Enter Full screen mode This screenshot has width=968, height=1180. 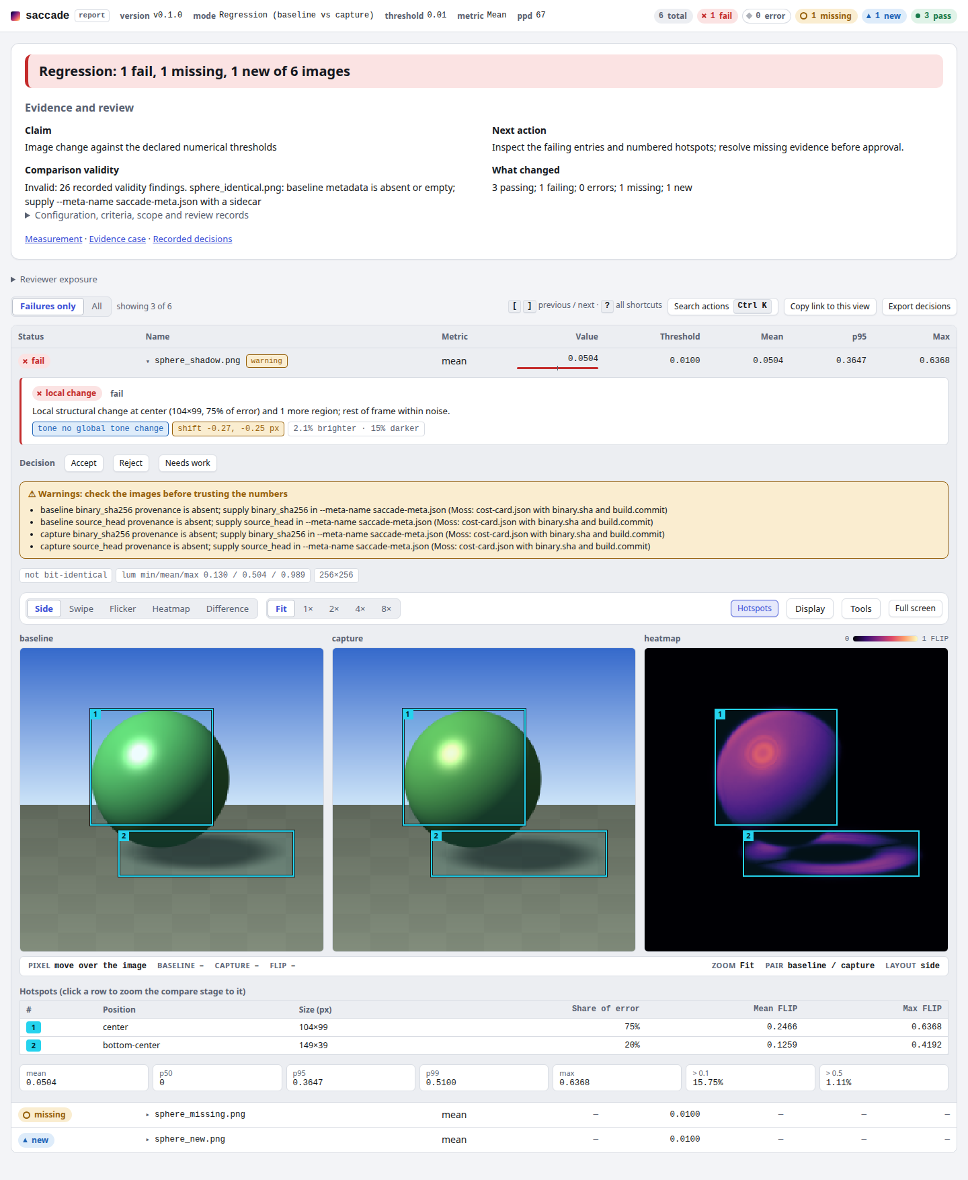915,608
